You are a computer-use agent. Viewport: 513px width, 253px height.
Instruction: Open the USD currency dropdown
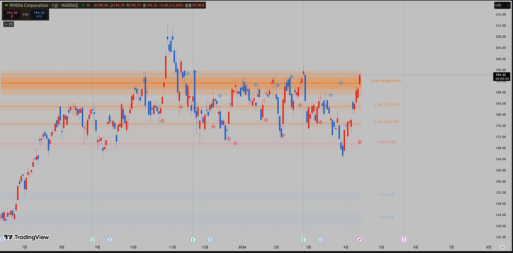502,5
